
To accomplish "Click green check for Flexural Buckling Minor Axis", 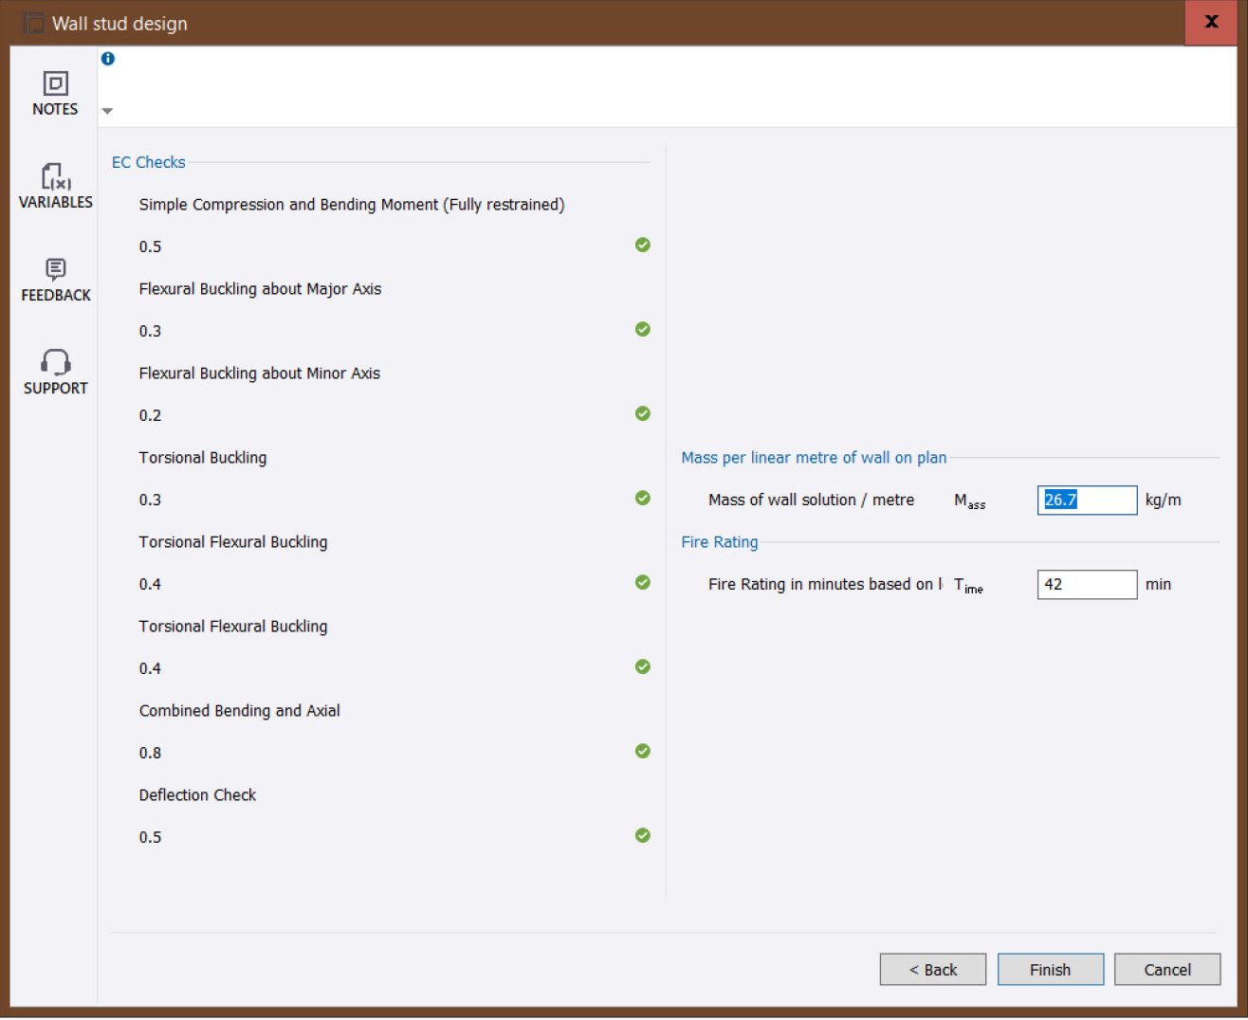I will pyautogui.click(x=643, y=413).
